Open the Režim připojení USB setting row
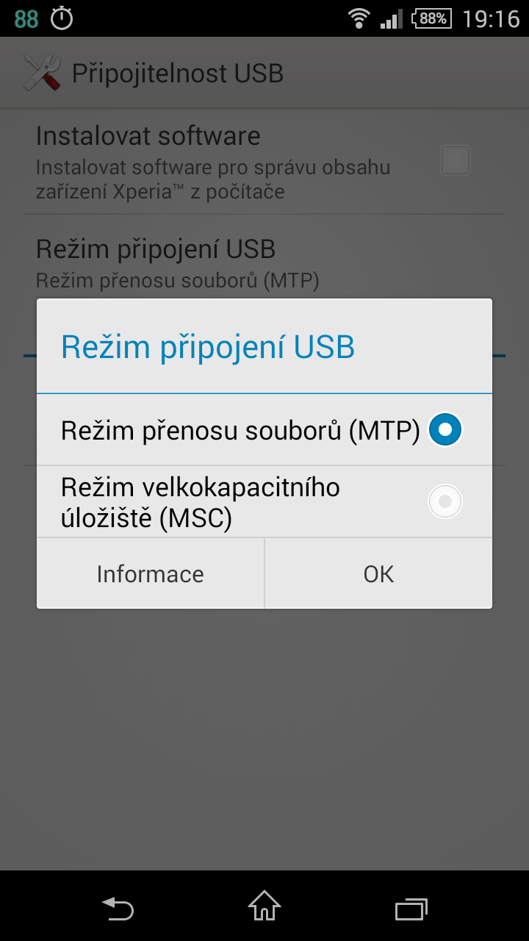The height and width of the screenshot is (941, 529). (x=264, y=263)
